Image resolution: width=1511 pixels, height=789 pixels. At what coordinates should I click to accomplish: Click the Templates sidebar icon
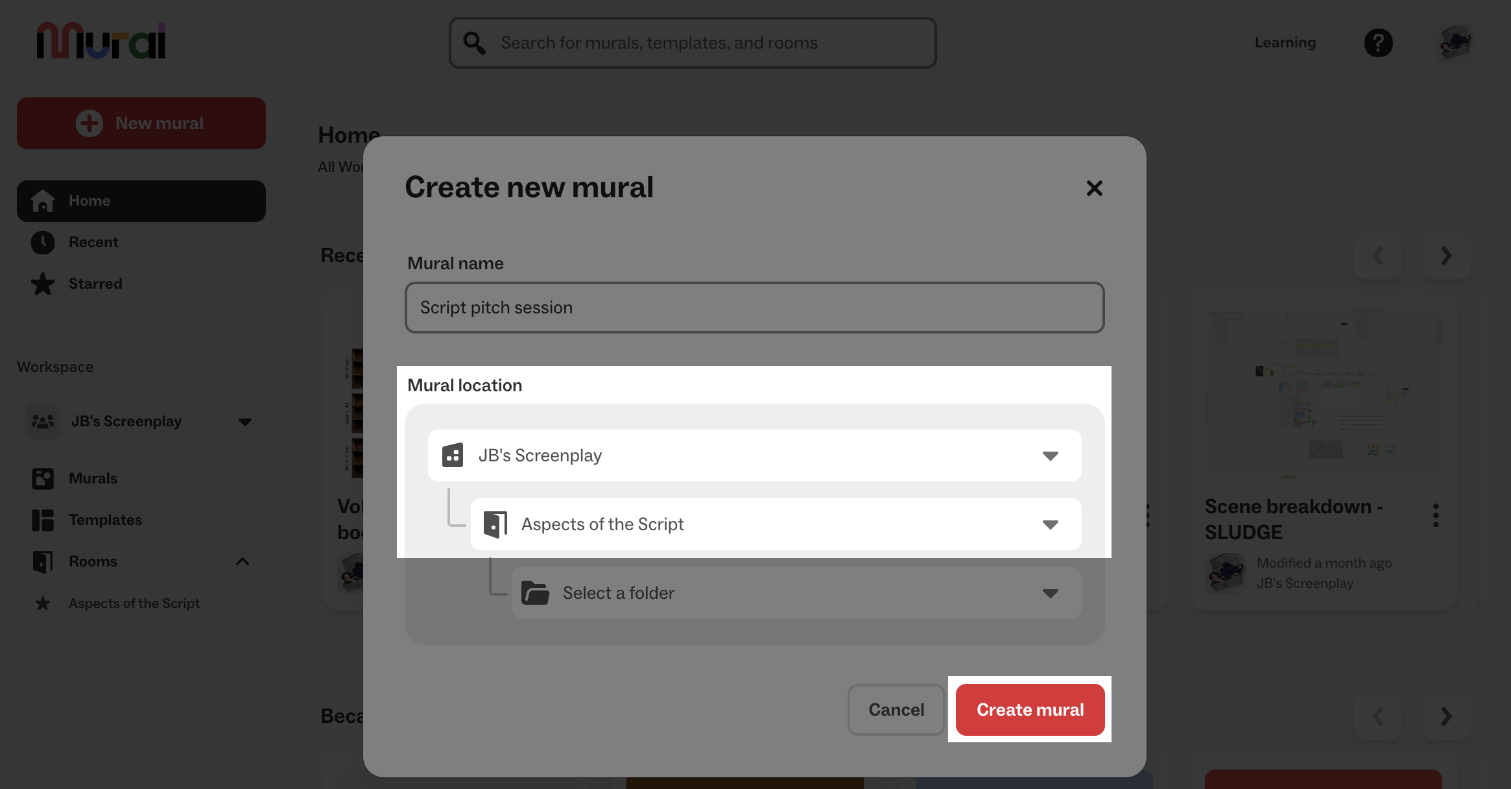[42, 520]
